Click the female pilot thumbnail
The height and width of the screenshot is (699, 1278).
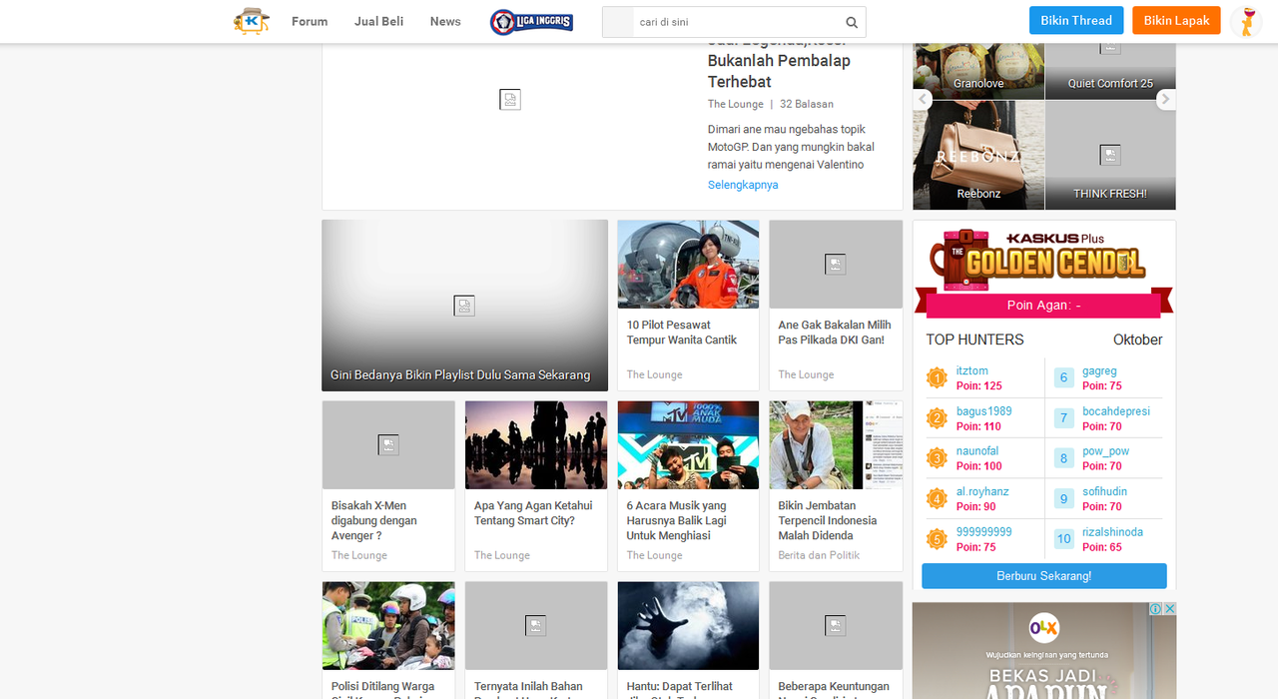pos(688,265)
